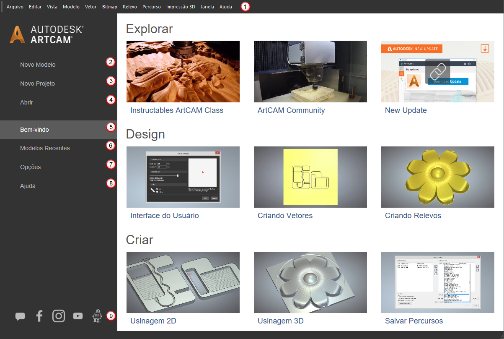Open Interface do Usuário tutorial thumbnail
504x339 pixels.
click(183, 177)
